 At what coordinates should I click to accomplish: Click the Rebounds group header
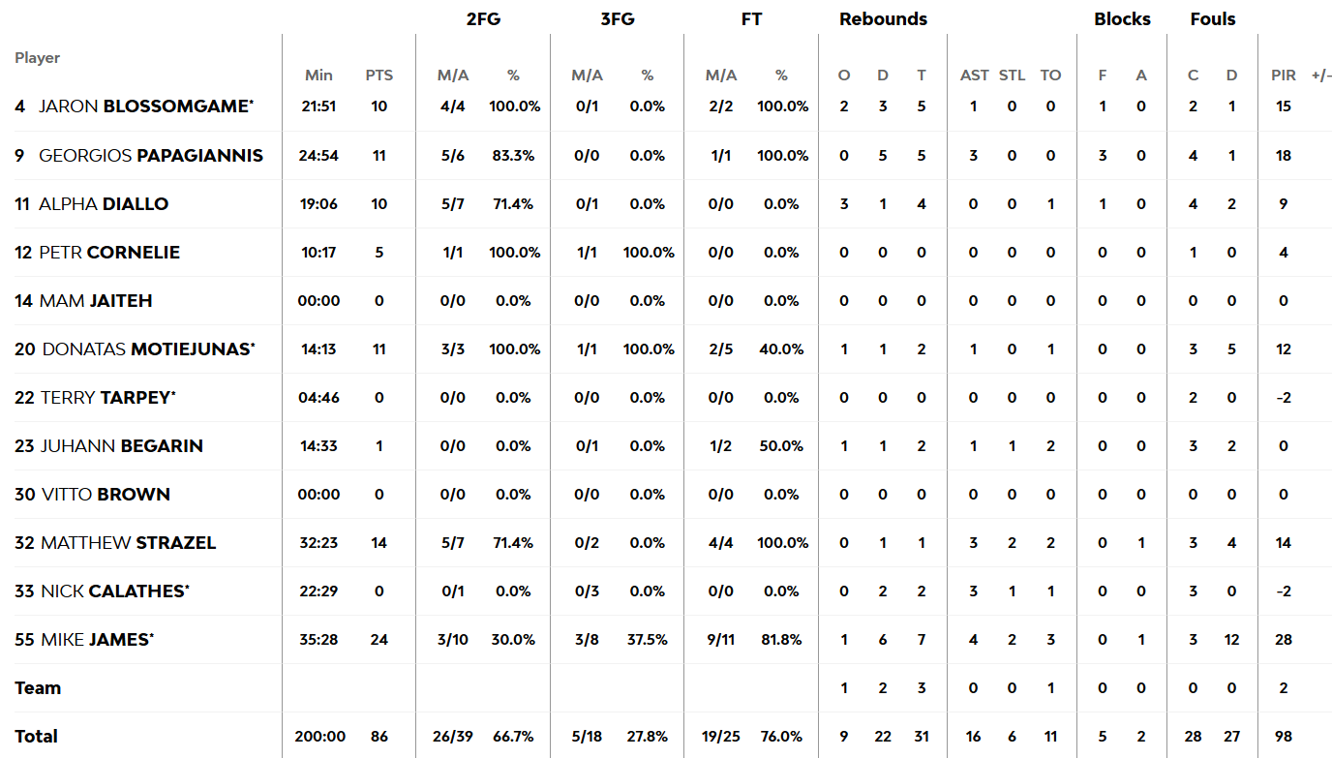tap(883, 19)
